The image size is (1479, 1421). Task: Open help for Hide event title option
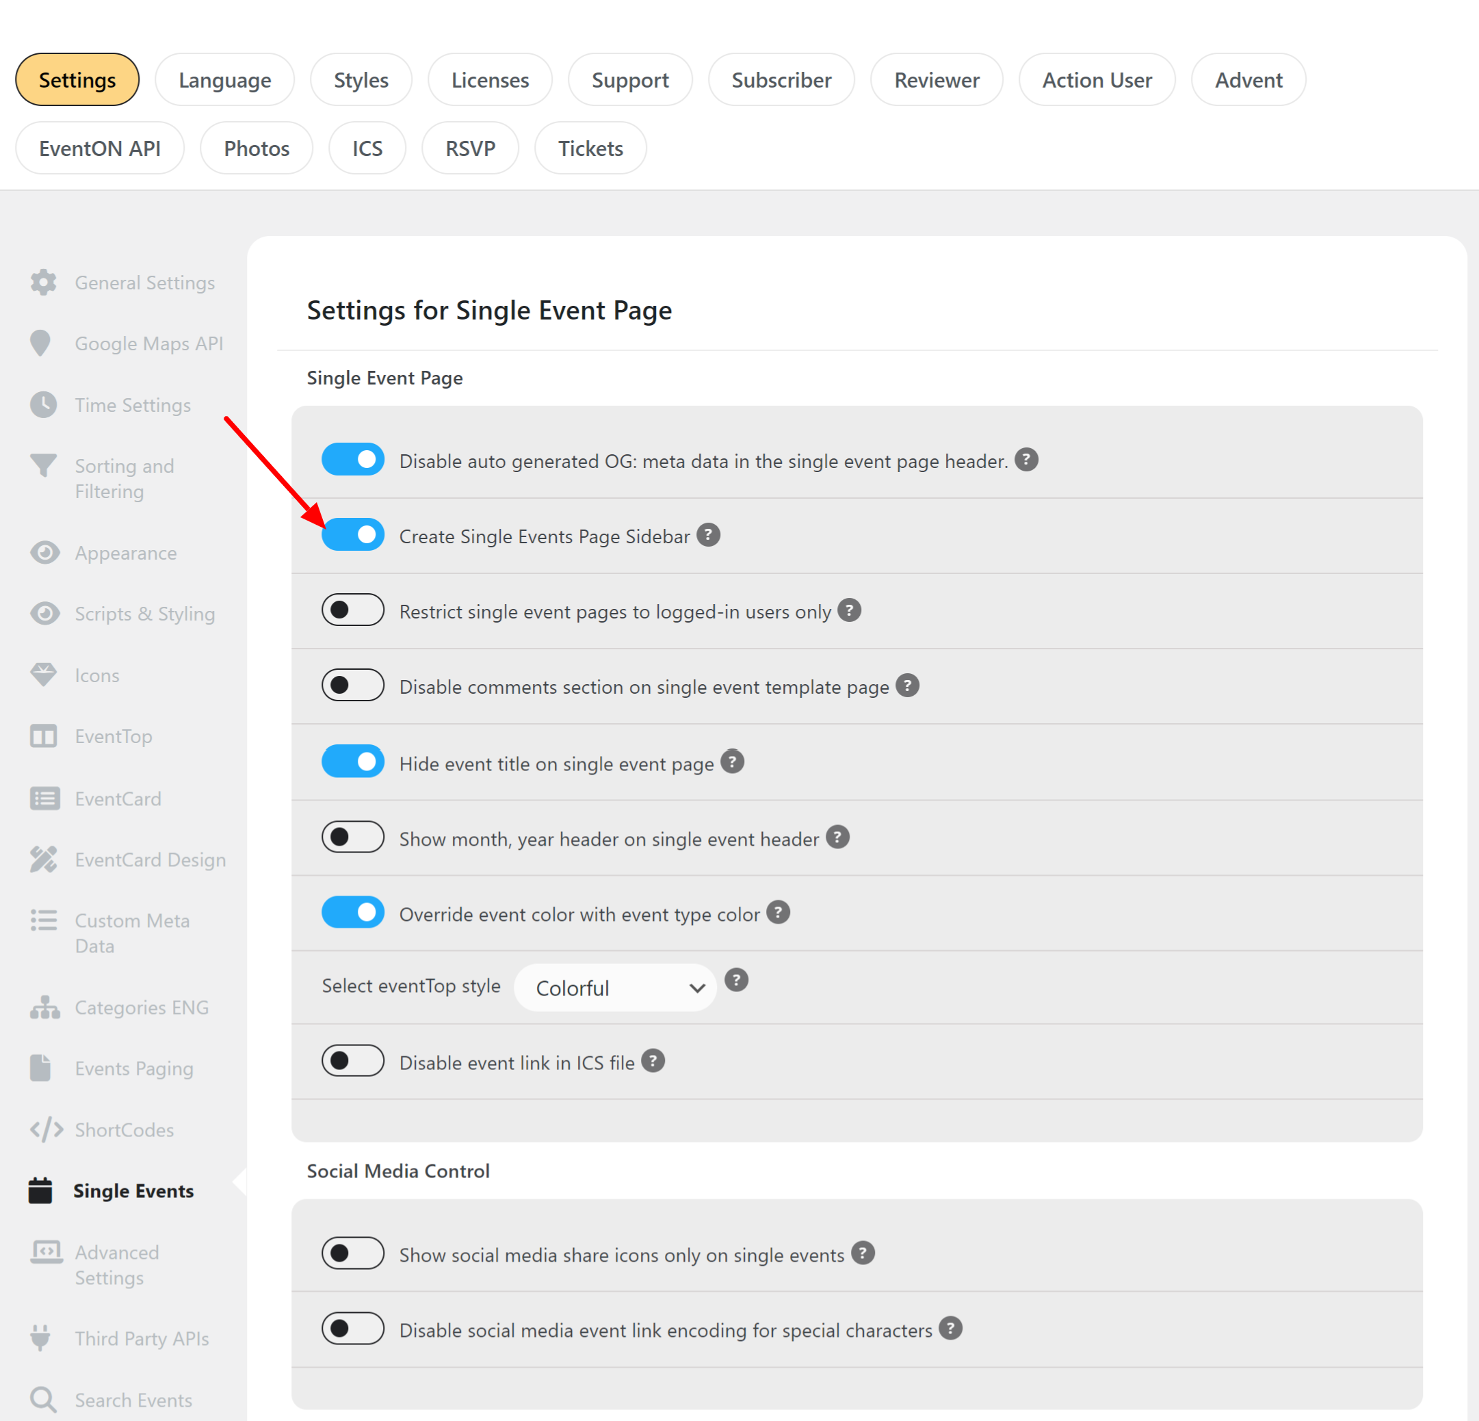click(732, 761)
